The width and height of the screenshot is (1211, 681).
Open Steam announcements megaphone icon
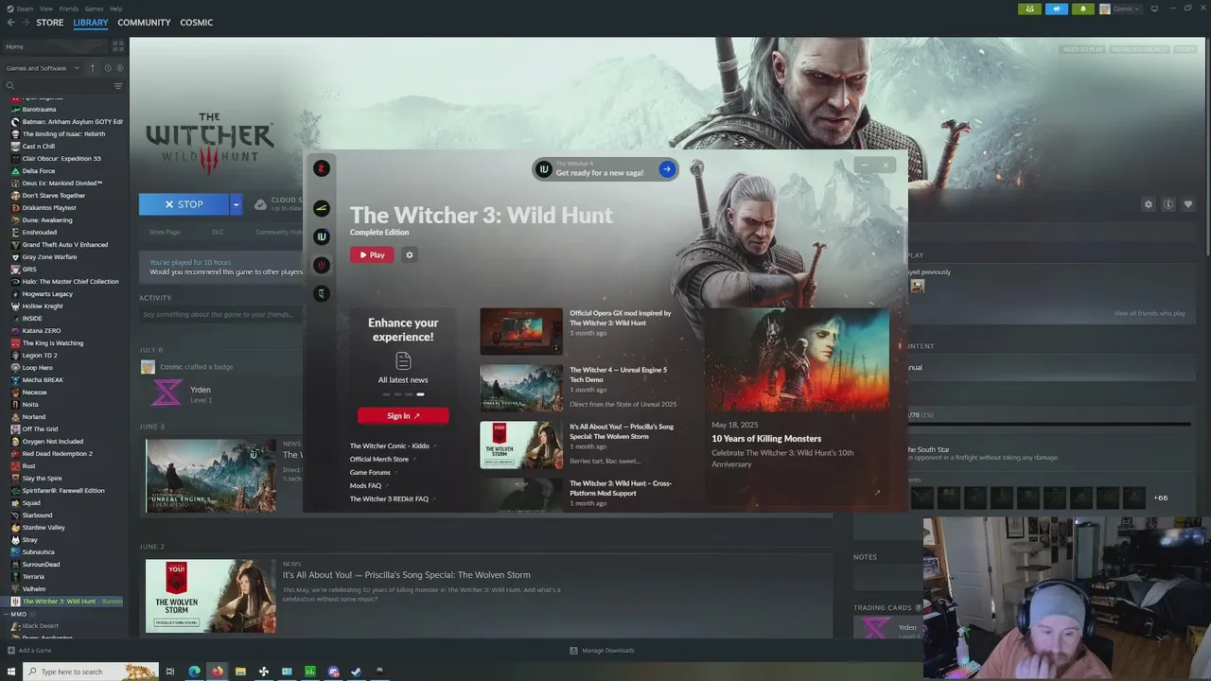coord(1057,9)
